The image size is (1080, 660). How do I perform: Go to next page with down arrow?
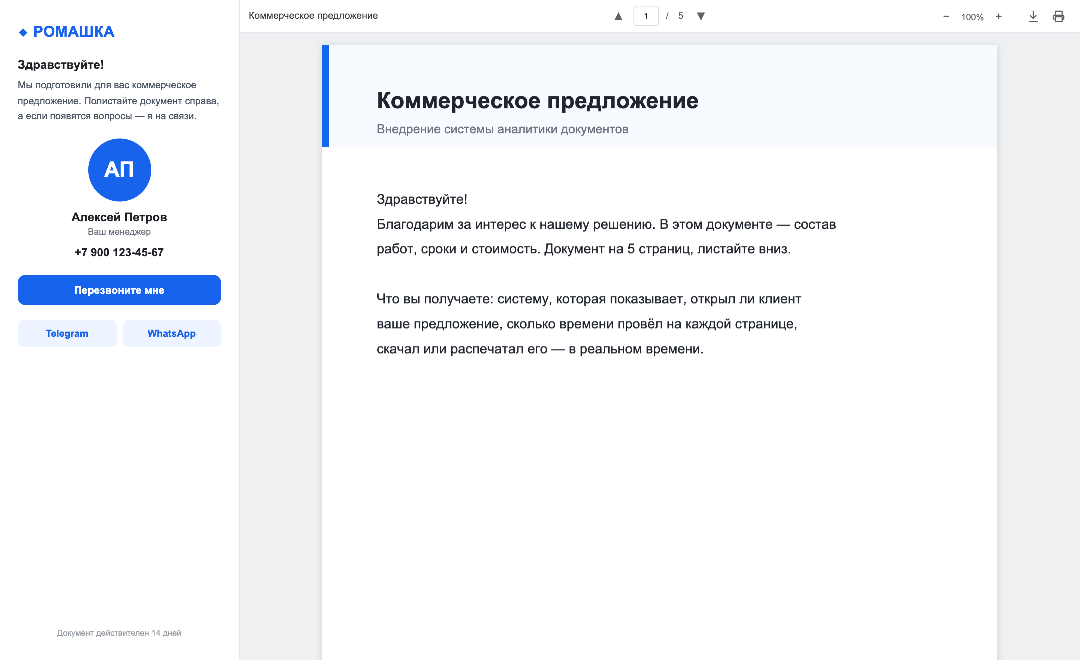(x=701, y=16)
